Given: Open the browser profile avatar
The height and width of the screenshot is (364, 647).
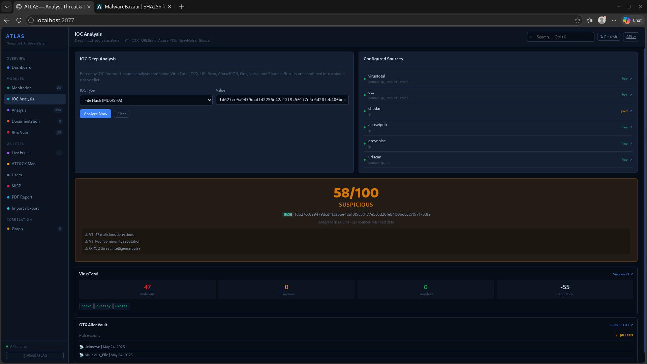Looking at the screenshot, I should pyautogui.click(x=602, y=20).
